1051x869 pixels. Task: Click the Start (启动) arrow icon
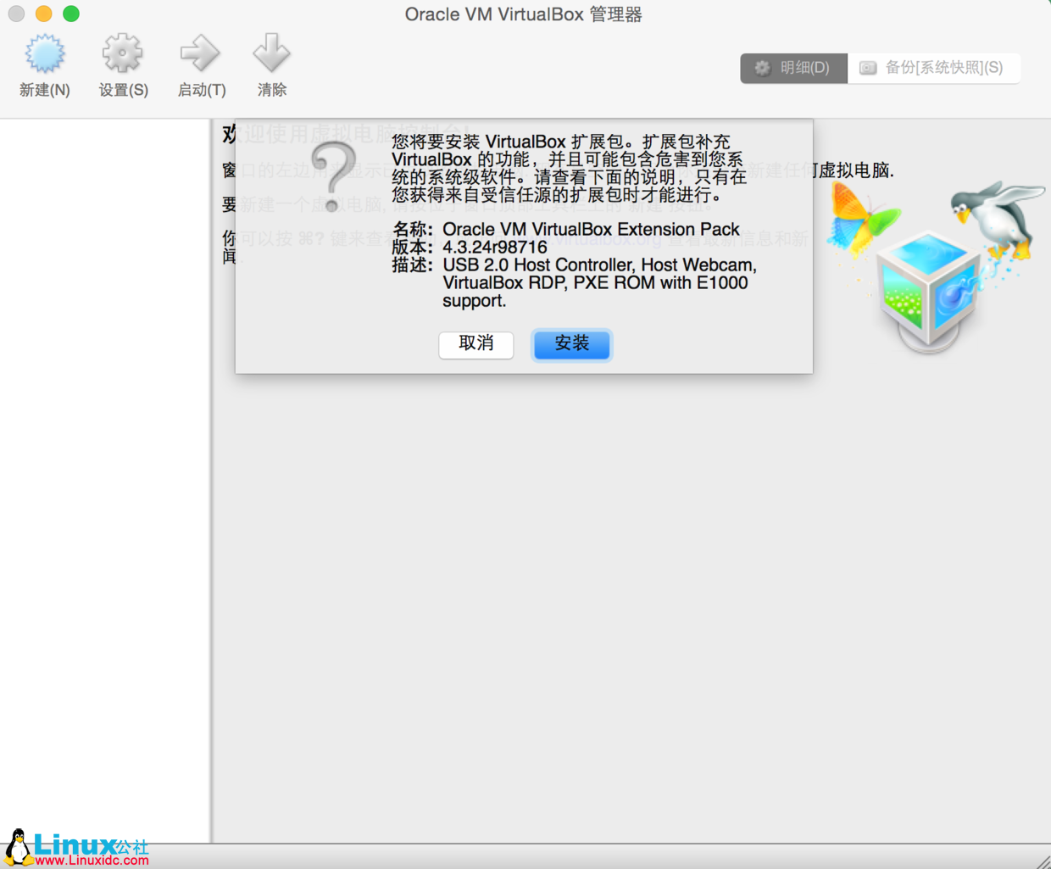(x=201, y=54)
